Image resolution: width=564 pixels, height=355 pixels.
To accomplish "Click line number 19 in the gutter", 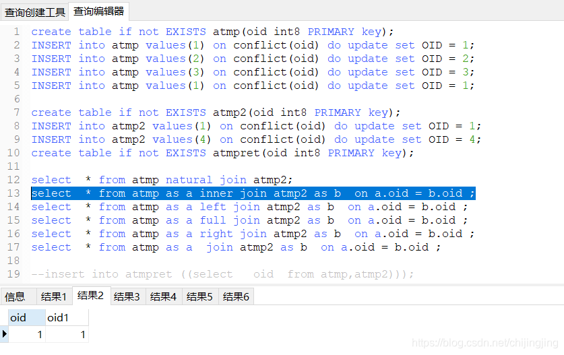I will pyautogui.click(x=13, y=274).
